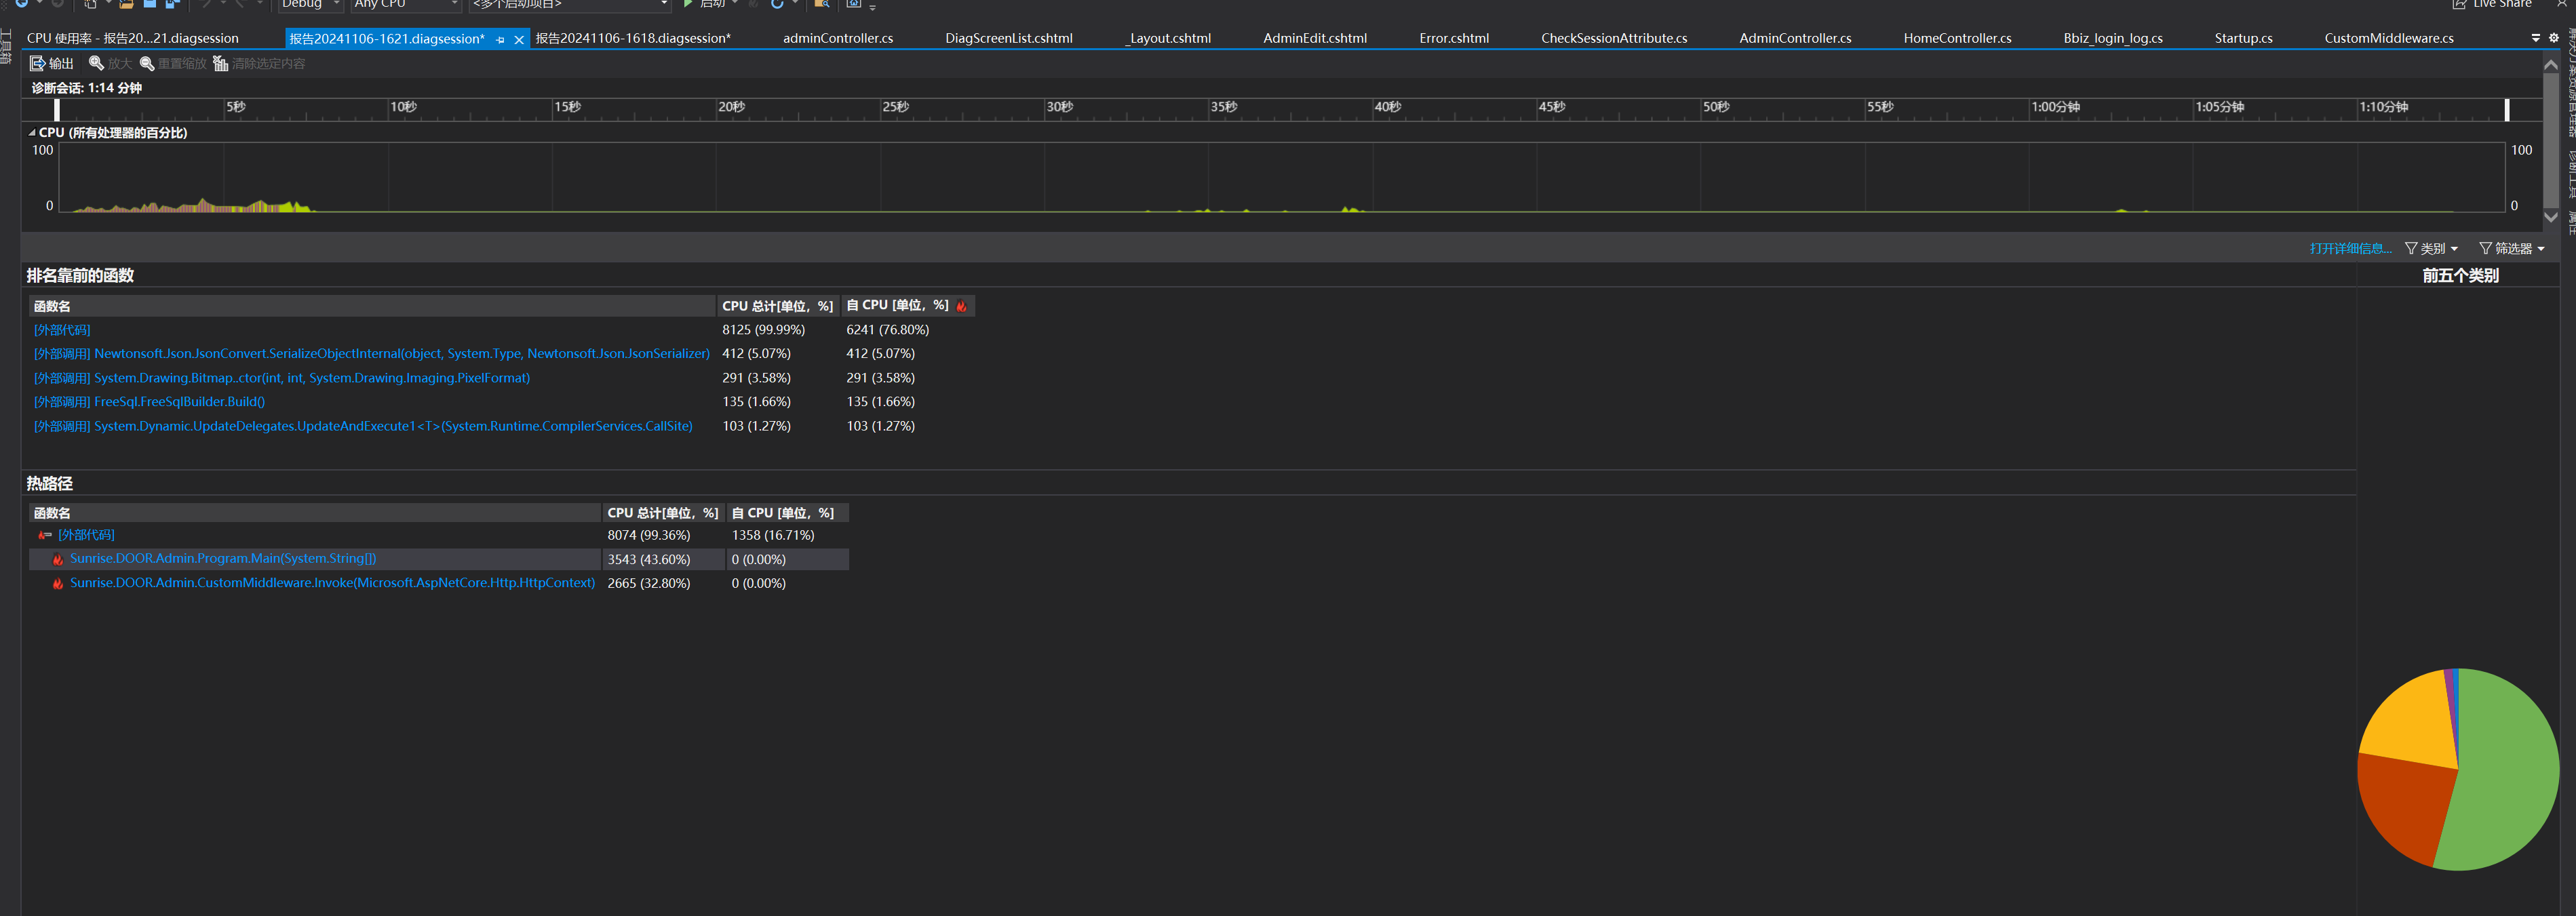The height and width of the screenshot is (916, 2576).
Task: Click the funnel icon for 类别
Action: coord(2411,249)
